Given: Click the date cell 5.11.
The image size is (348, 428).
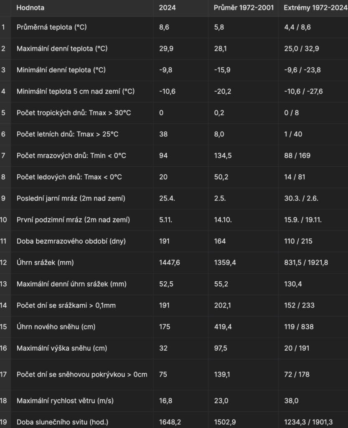Looking at the screenshot, I should tap(165, 220).
